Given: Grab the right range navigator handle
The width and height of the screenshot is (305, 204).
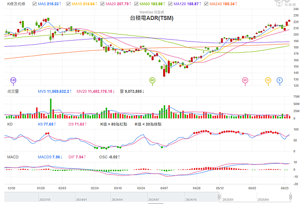Looking at the screenshot, I should click(x=290, y=197).
